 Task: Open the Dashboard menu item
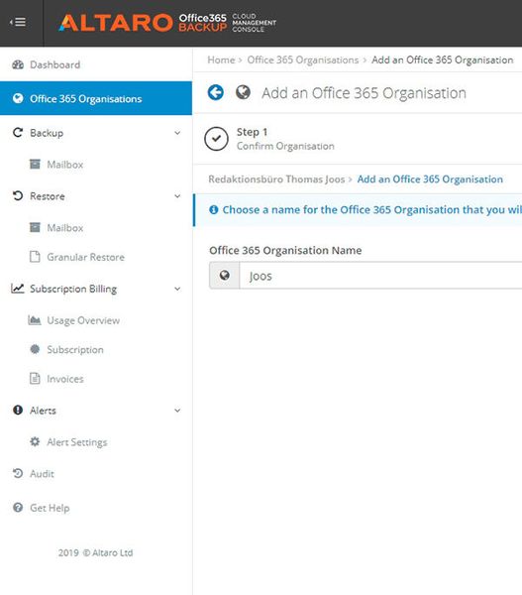(x=54, y=64)
